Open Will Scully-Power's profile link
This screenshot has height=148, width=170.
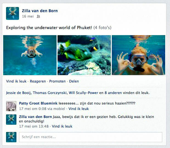[83, 93]
